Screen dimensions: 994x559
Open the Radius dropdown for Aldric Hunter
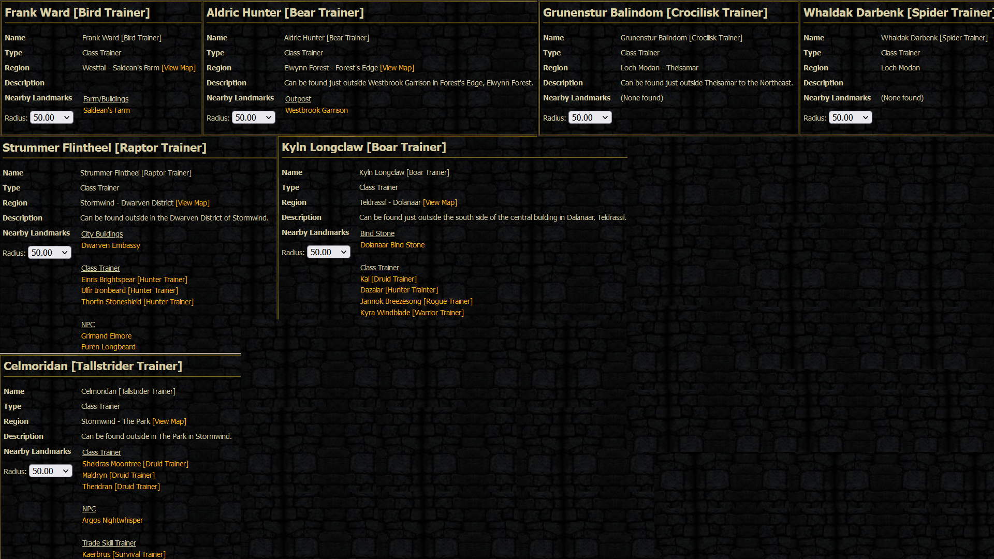[253, 117]
